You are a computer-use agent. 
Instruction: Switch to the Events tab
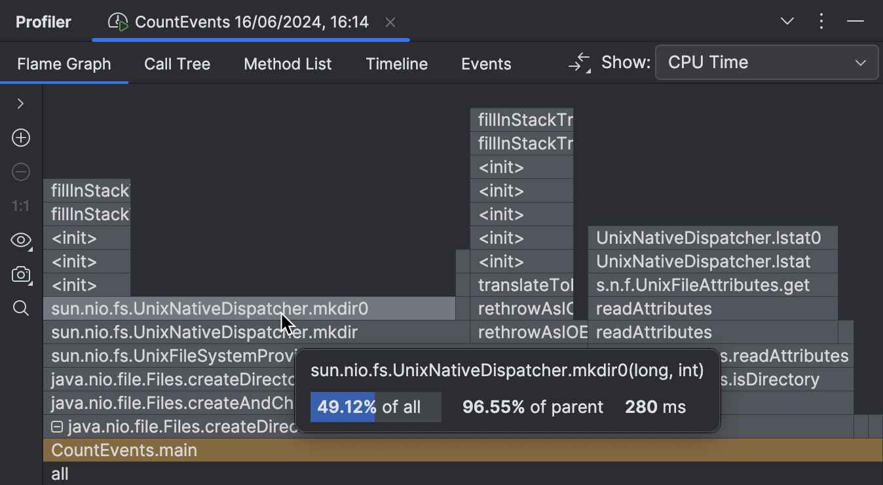(x=486, y=64)
